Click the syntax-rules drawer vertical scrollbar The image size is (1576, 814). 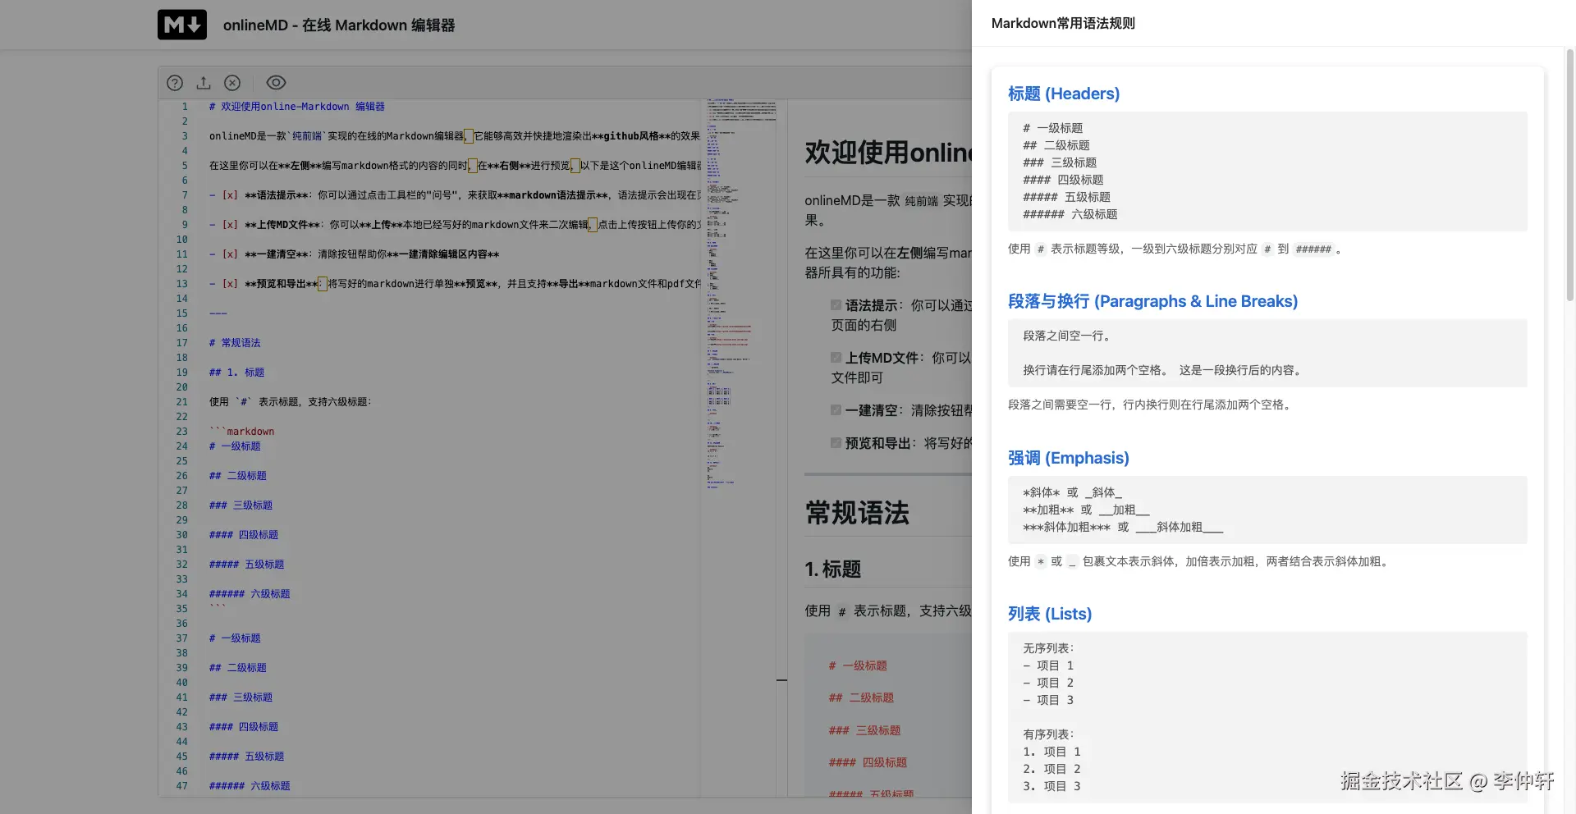pyautogui.click(x=1570, y=176)
